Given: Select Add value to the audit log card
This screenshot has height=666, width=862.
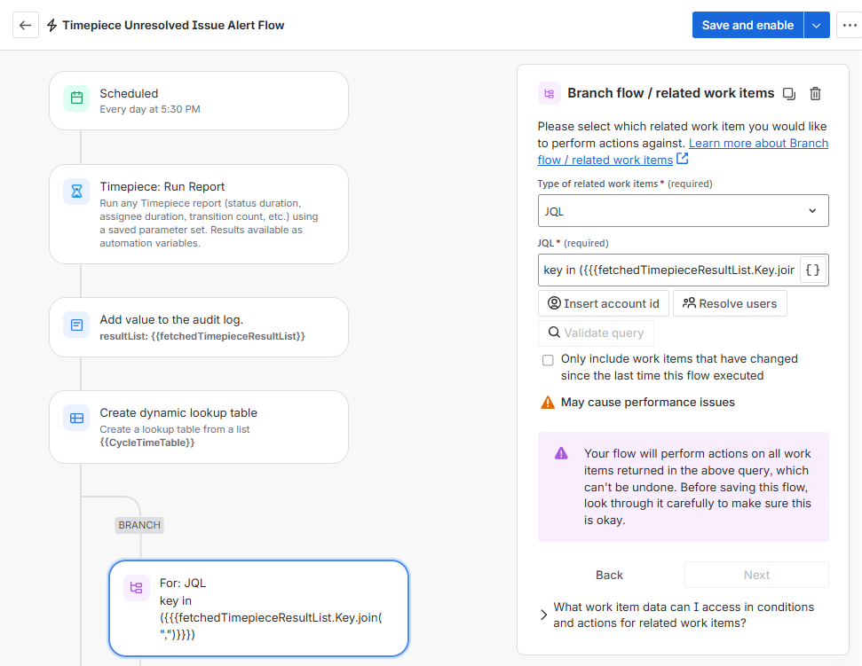Looking at the screenshot, I should 199,327.
